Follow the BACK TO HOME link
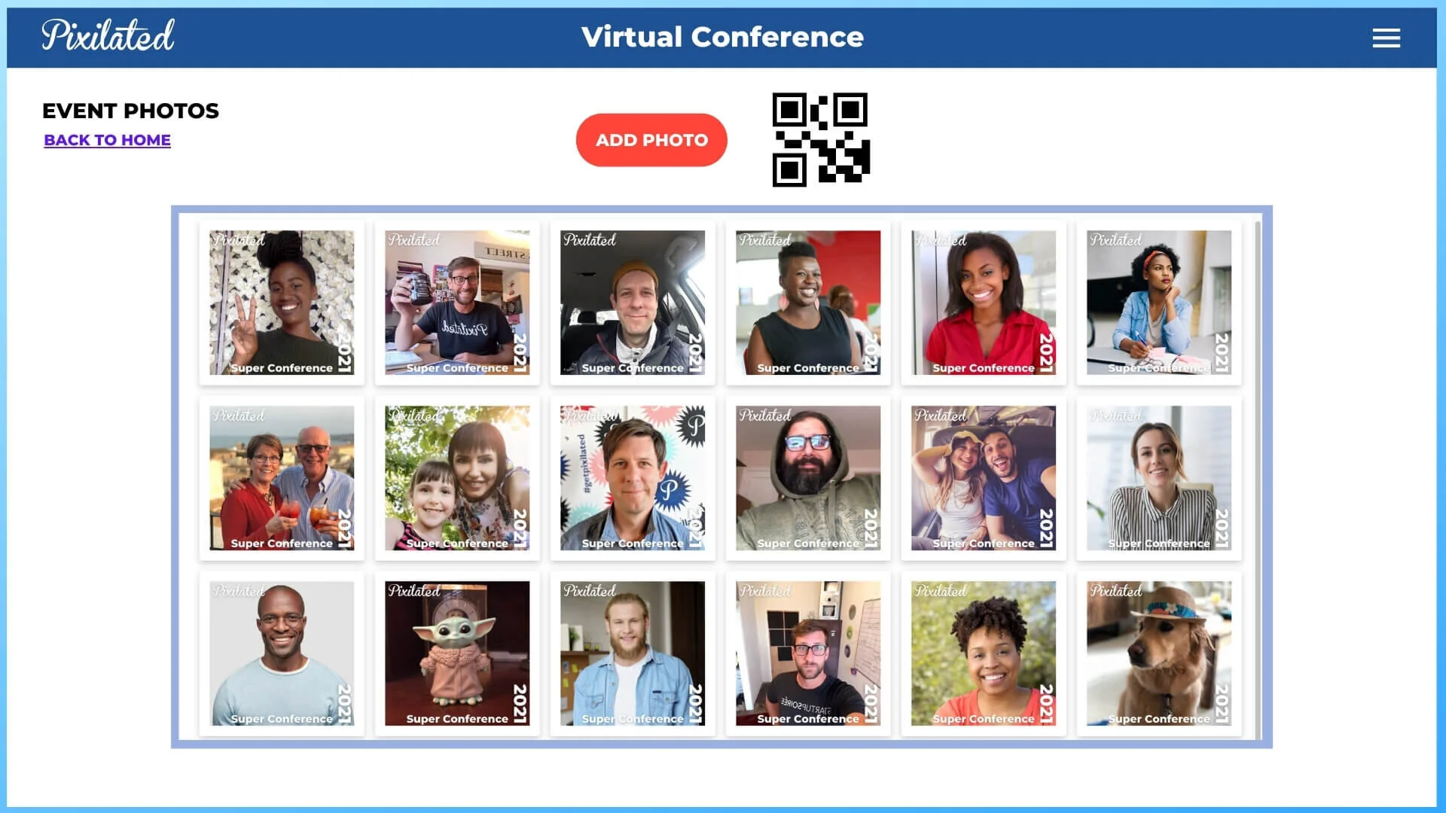The height and width of the screenshot is (813, 1446). [x=107, y=140]
